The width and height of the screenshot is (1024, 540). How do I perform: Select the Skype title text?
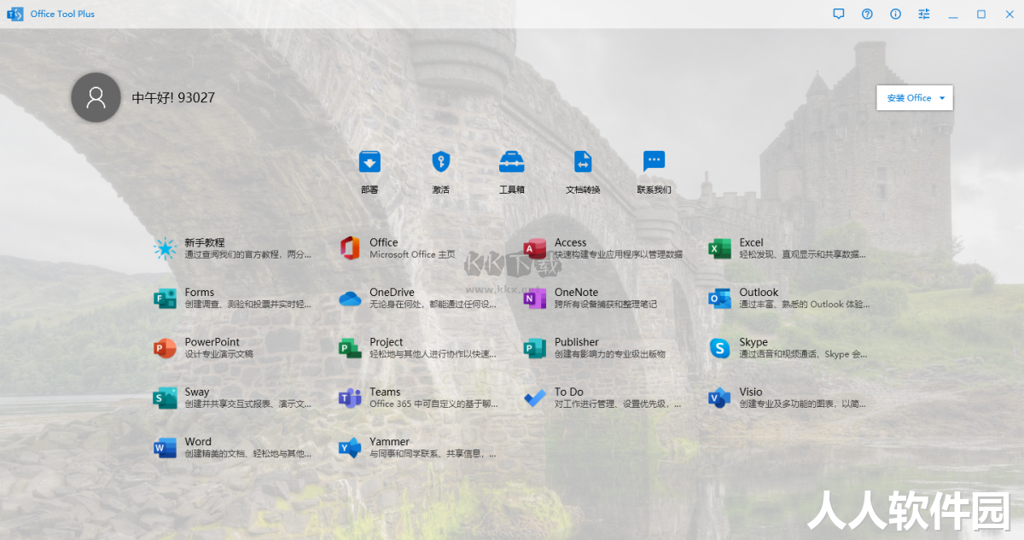point(753,342)
